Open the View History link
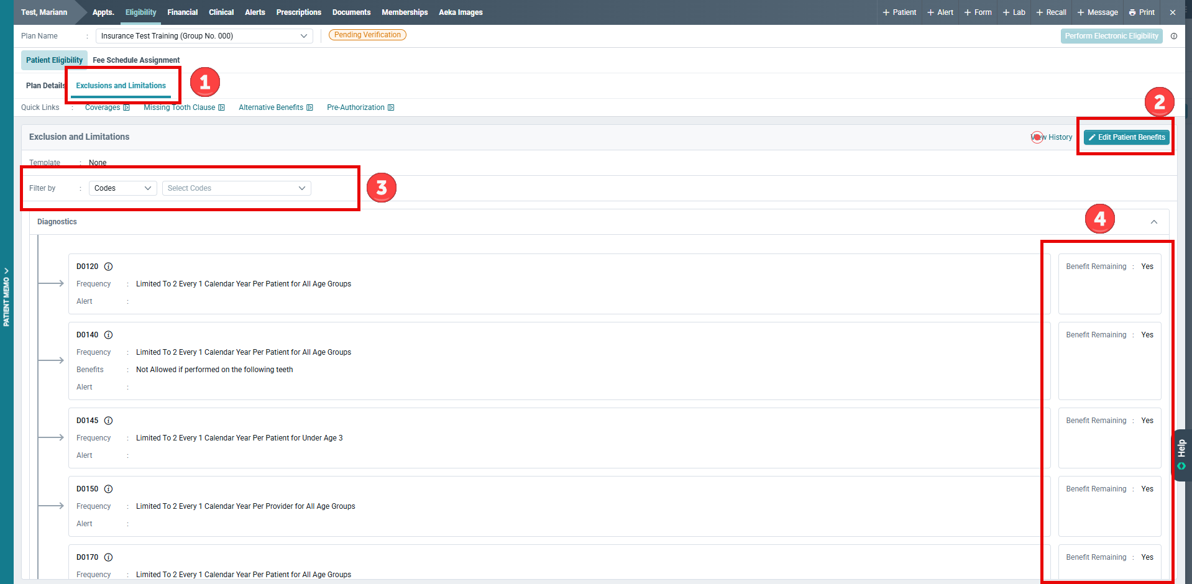Screen dimensions: 1192x584 pyautogui.click(x=1052, y=137)
